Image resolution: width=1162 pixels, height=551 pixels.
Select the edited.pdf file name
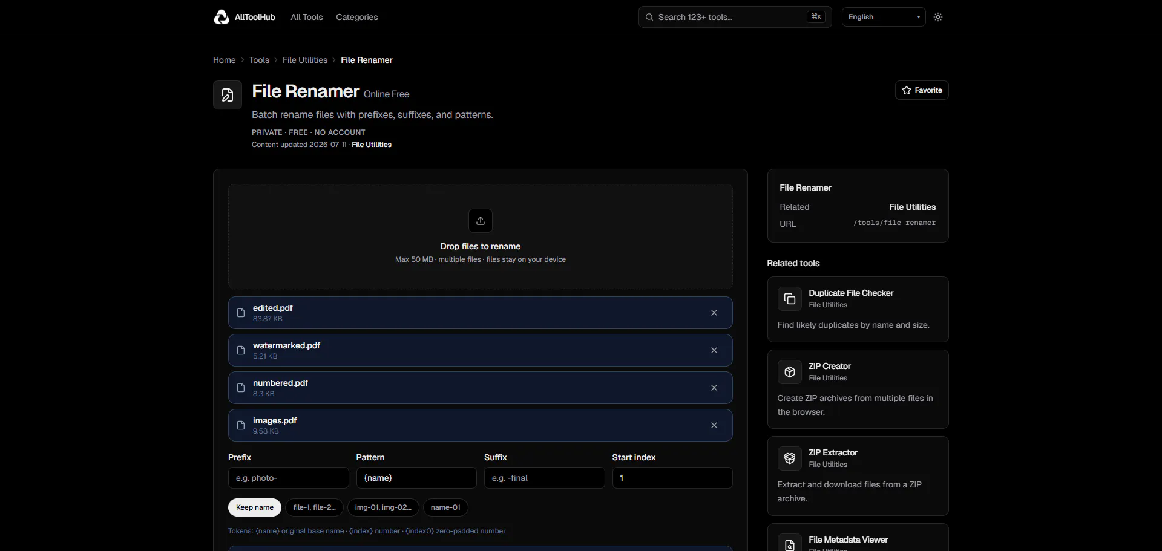pos(273,308)
